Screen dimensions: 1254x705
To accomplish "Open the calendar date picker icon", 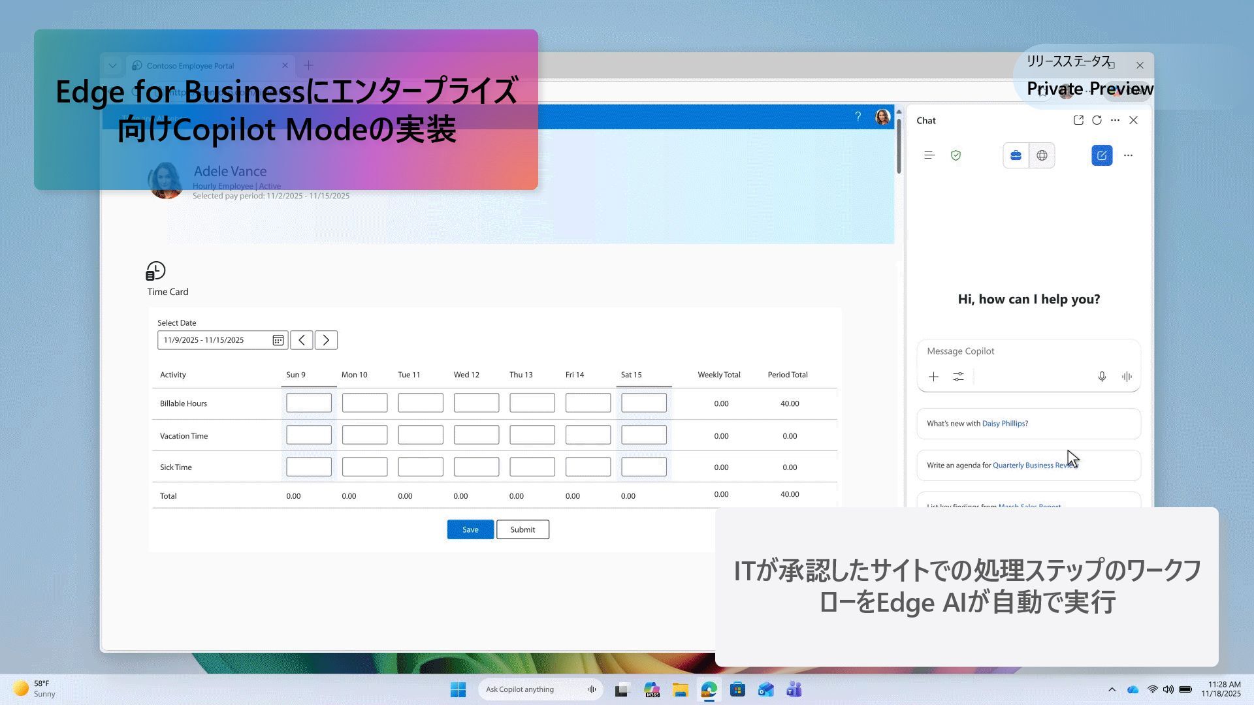I will coord(278,340).
